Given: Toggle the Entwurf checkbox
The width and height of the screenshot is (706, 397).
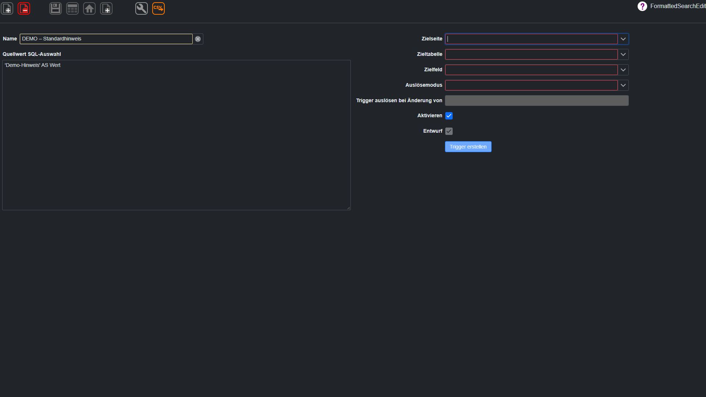Looking at the screenshot, I should pyautogui.click(x=449, y=131).
